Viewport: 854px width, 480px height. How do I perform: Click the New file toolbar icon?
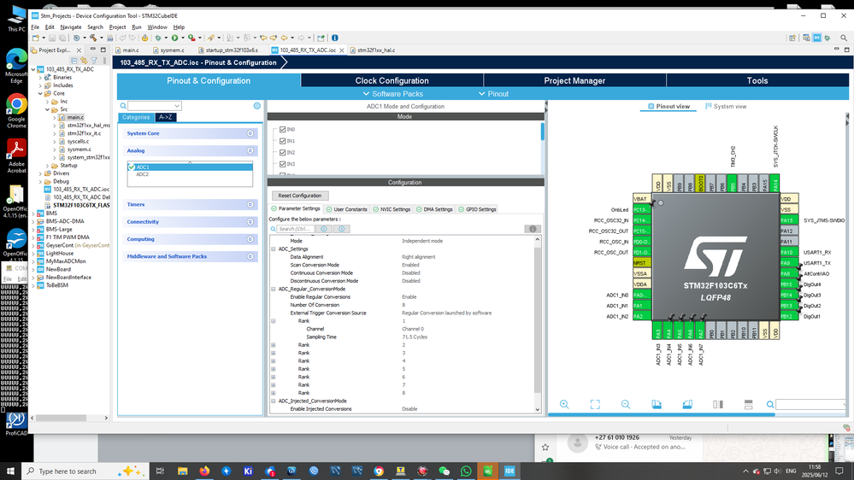35,38
